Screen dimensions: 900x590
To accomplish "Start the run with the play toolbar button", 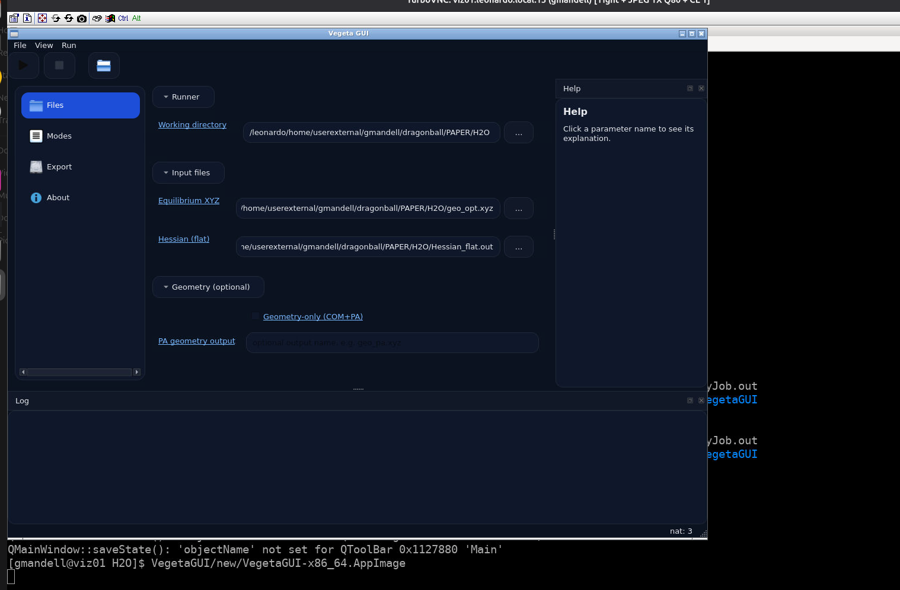I will (x=24, y=65).
